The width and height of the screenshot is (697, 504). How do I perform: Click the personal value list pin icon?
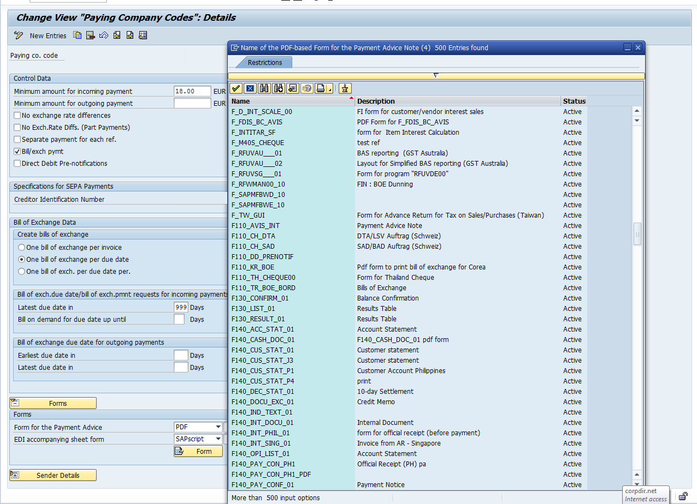(345, 88)
